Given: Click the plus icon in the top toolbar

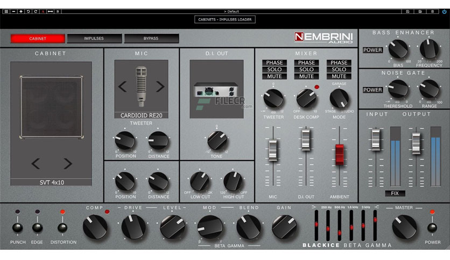Looking at the screenshot, I should (x=21, y=11).
